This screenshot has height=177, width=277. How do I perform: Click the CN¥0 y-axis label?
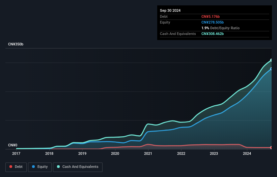click(13, 145)
